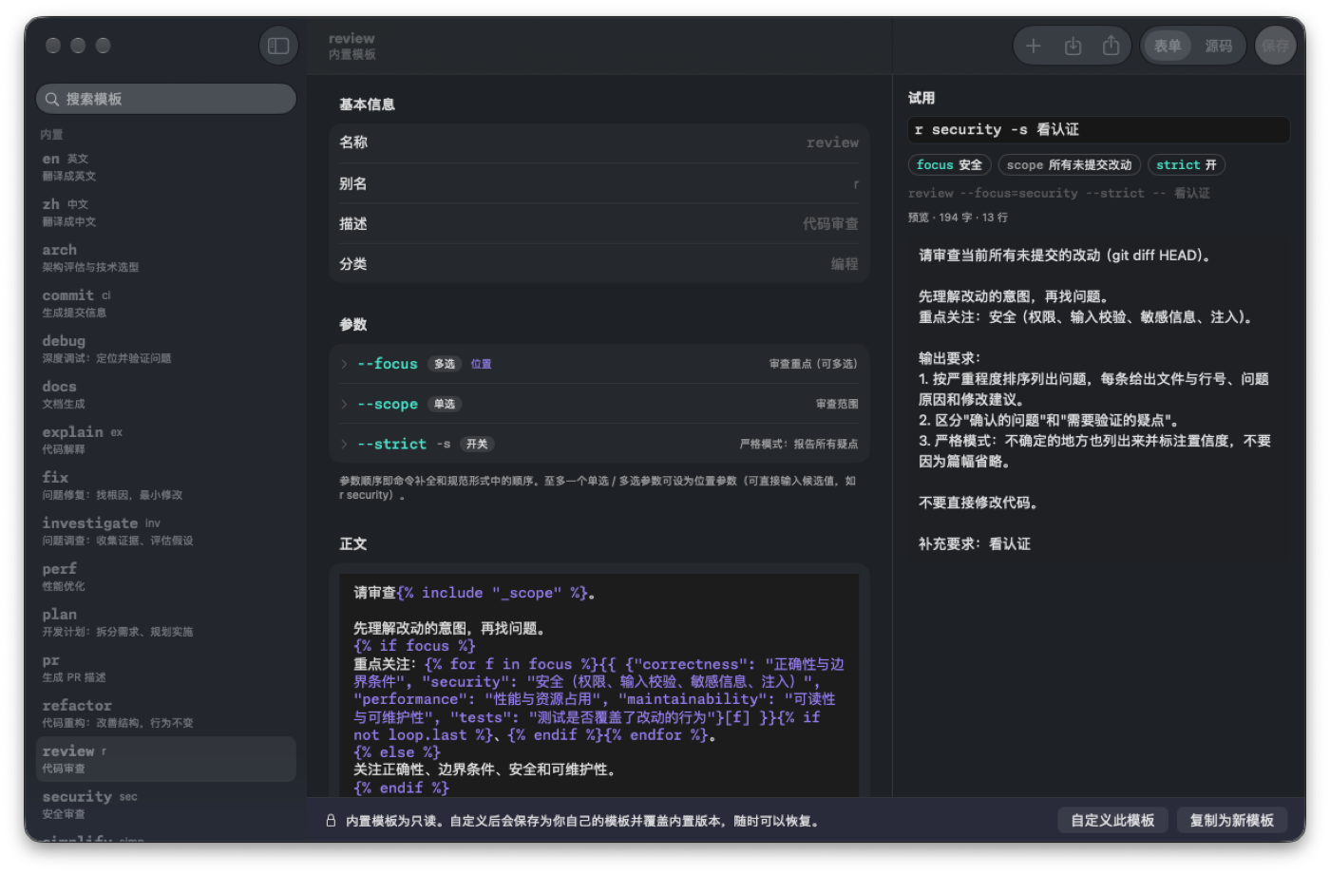Click the round 保存 save button
Viewport: 1330px width, 874px height.
tap(1276, 46)
